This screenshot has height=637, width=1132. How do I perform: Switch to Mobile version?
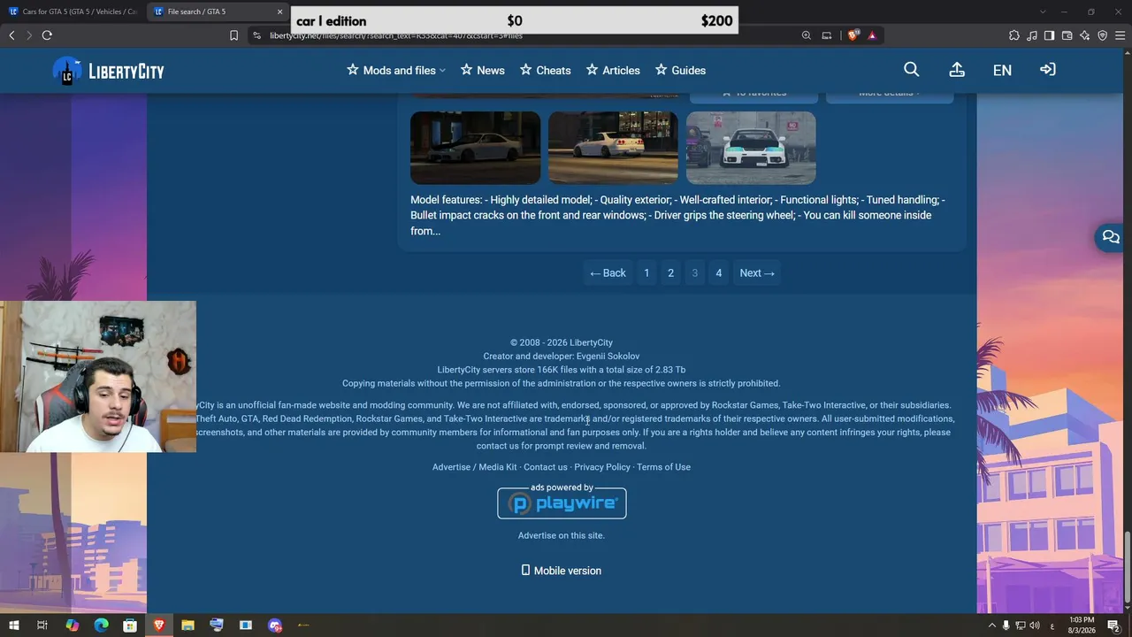561,571
